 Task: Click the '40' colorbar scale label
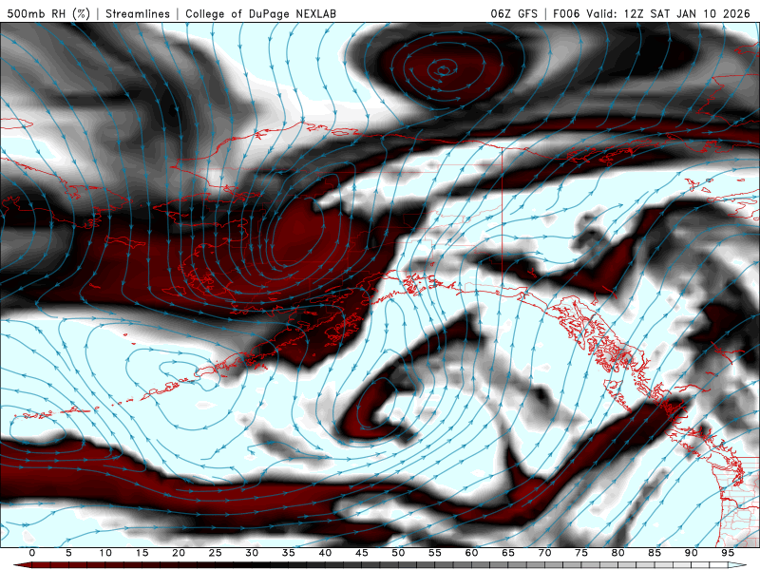325,553
